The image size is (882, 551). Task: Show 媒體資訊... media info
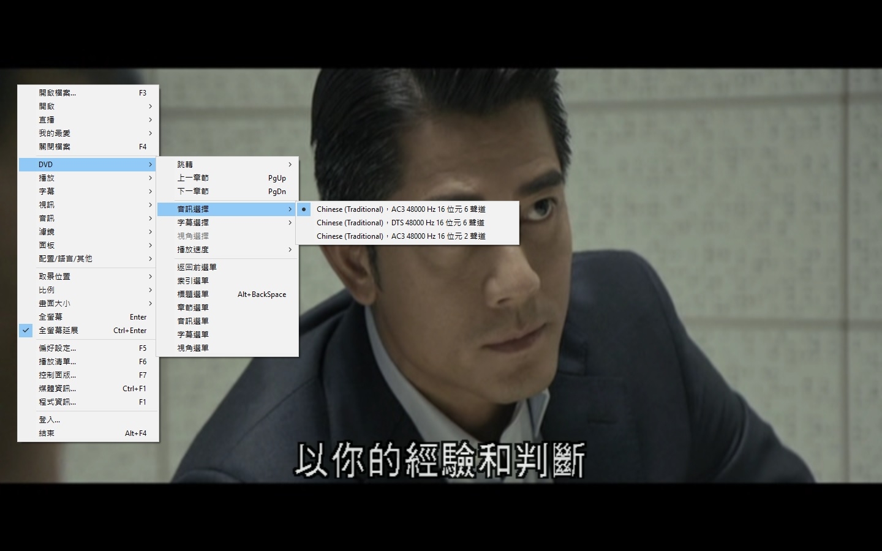tap(88, 389)
